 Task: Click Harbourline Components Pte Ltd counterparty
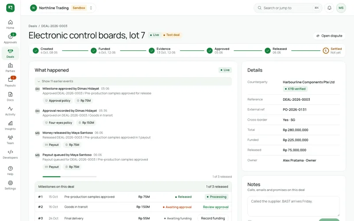coord(308,82)
